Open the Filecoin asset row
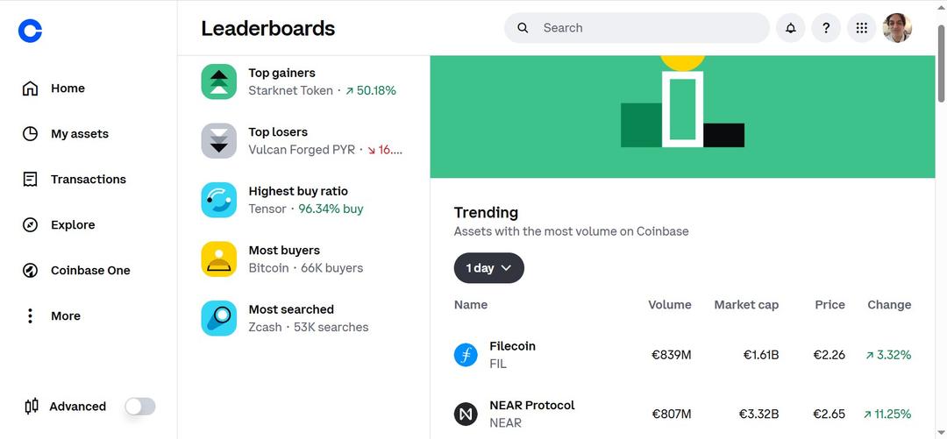This screenshot has width=947, height=439. (512, 355)
